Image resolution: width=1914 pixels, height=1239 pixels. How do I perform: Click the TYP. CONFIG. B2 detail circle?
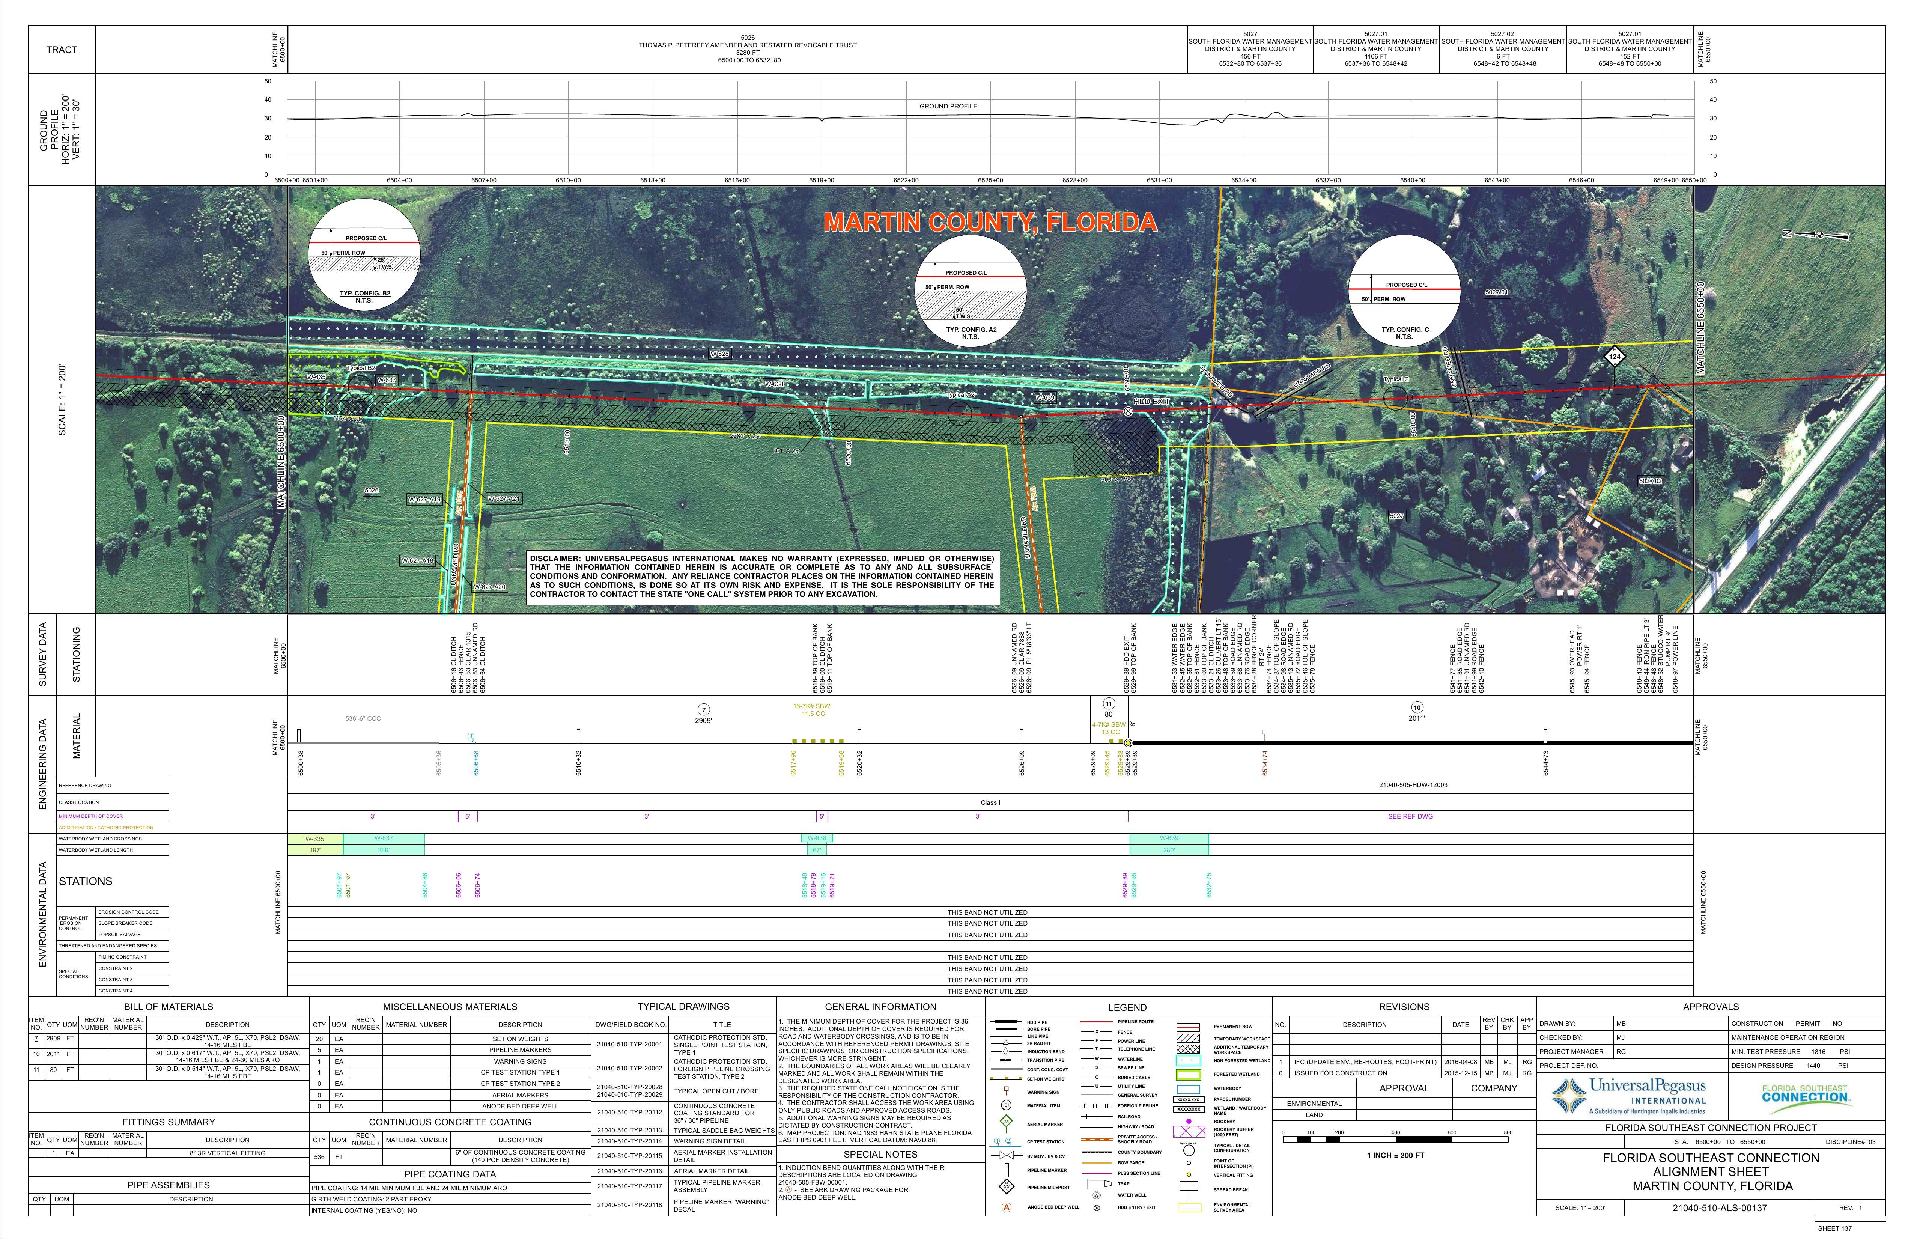point(364,253)
